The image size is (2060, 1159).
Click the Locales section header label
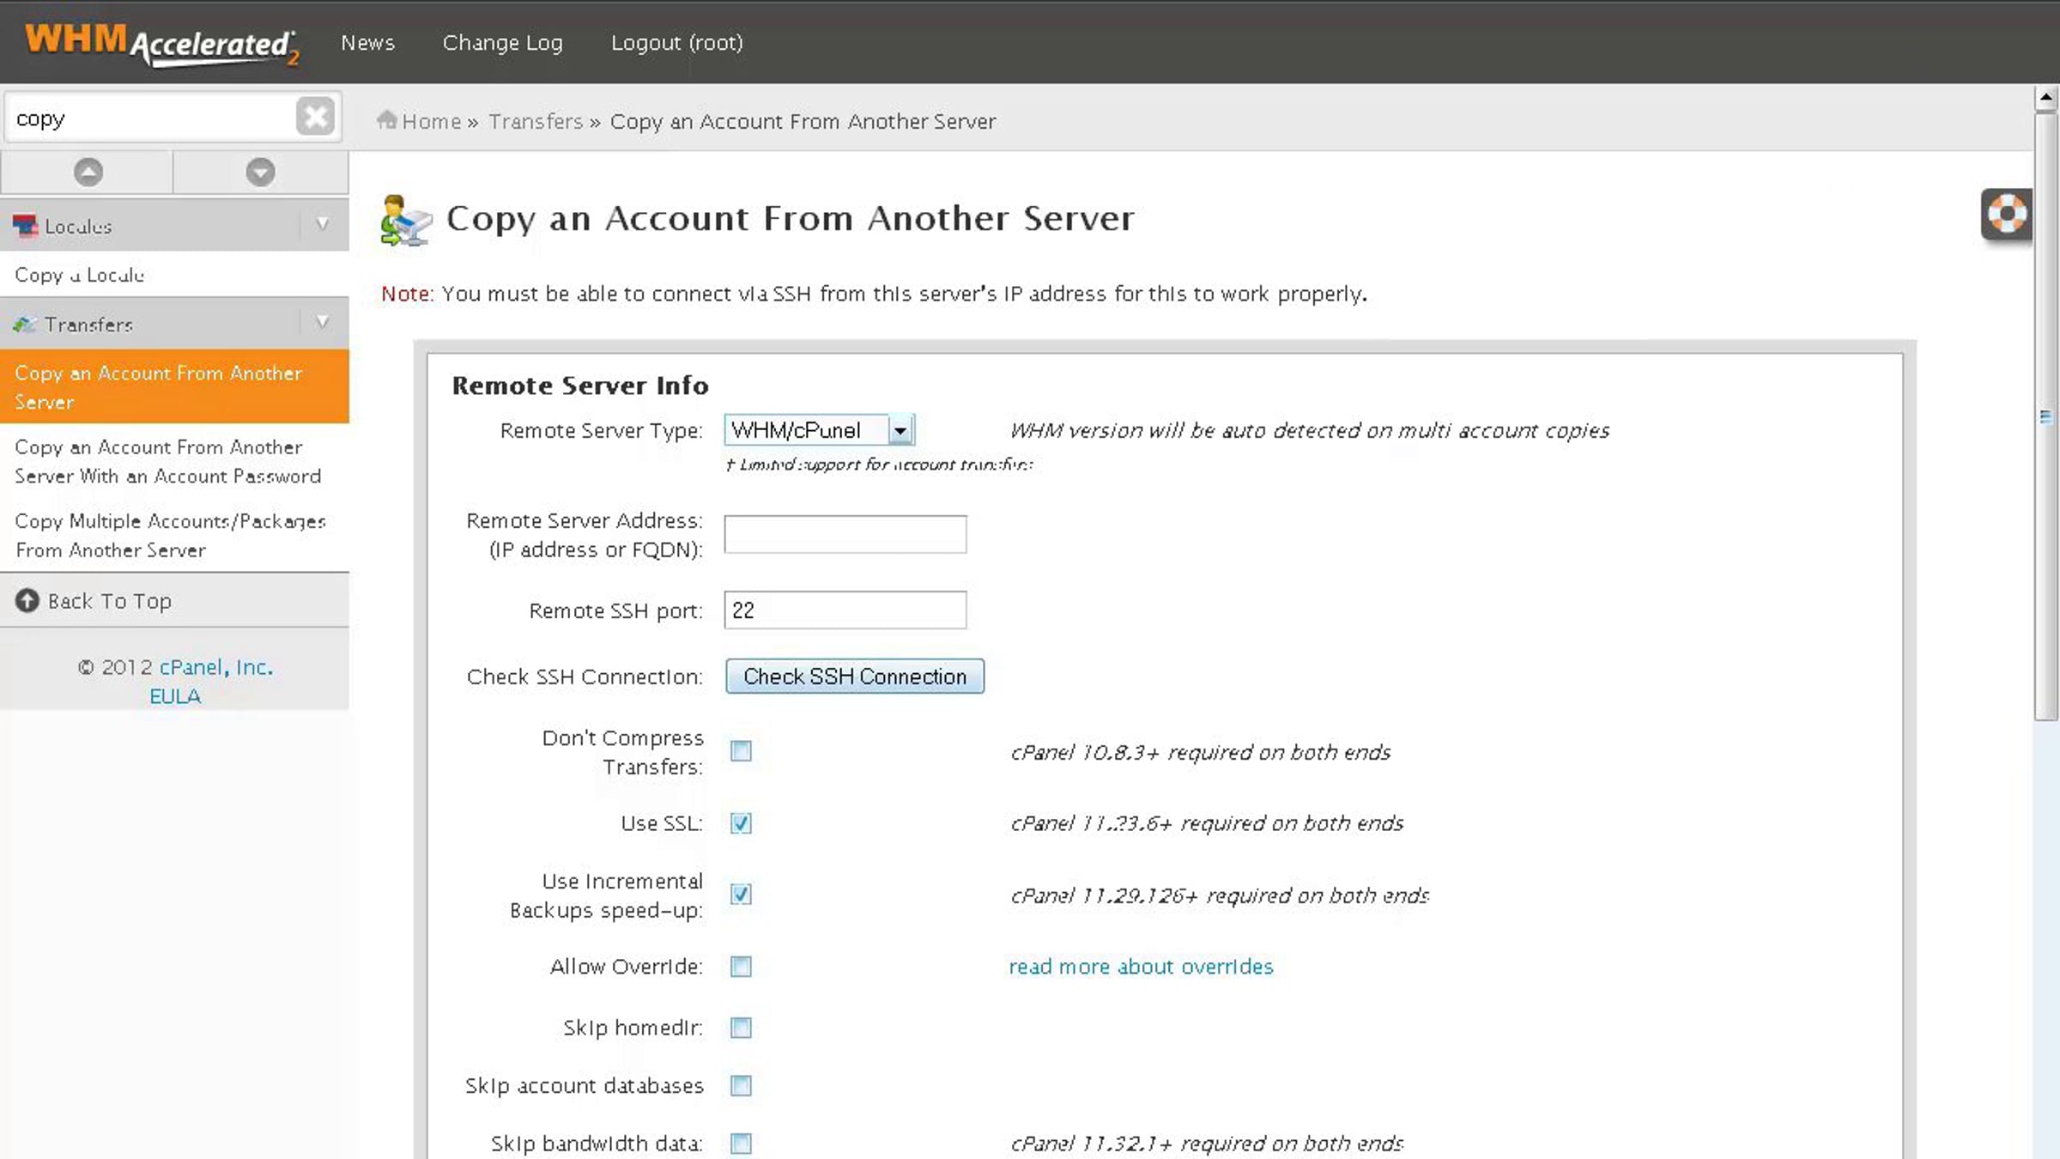click(x=78, y=227)
